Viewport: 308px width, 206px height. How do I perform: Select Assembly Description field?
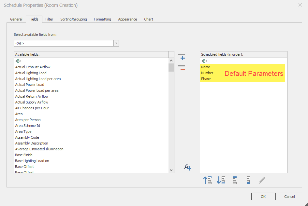coord(91,144)
